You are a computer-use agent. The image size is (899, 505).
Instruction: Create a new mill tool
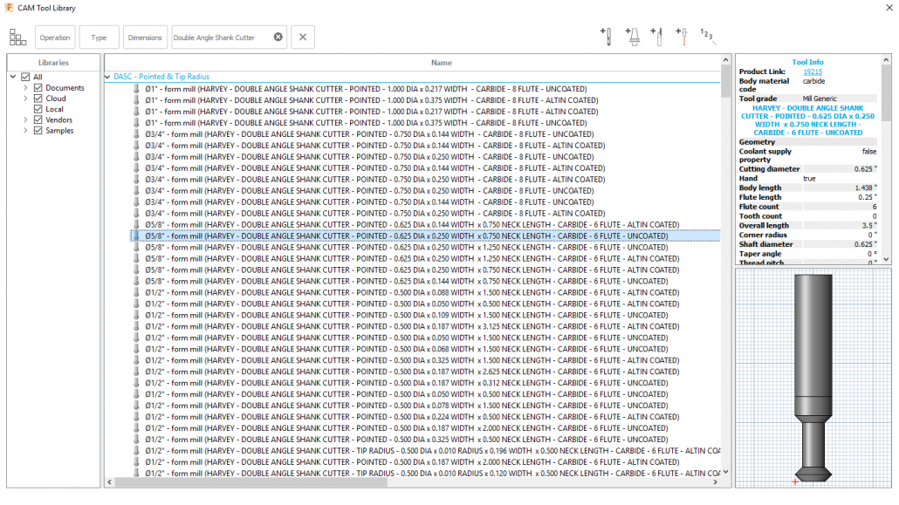pyautogui.click(x=607, y=37)
